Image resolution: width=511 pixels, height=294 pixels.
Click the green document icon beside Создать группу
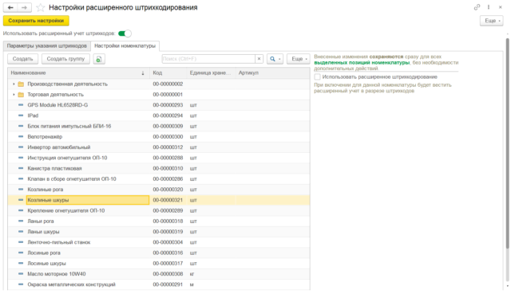coord(99,59)
